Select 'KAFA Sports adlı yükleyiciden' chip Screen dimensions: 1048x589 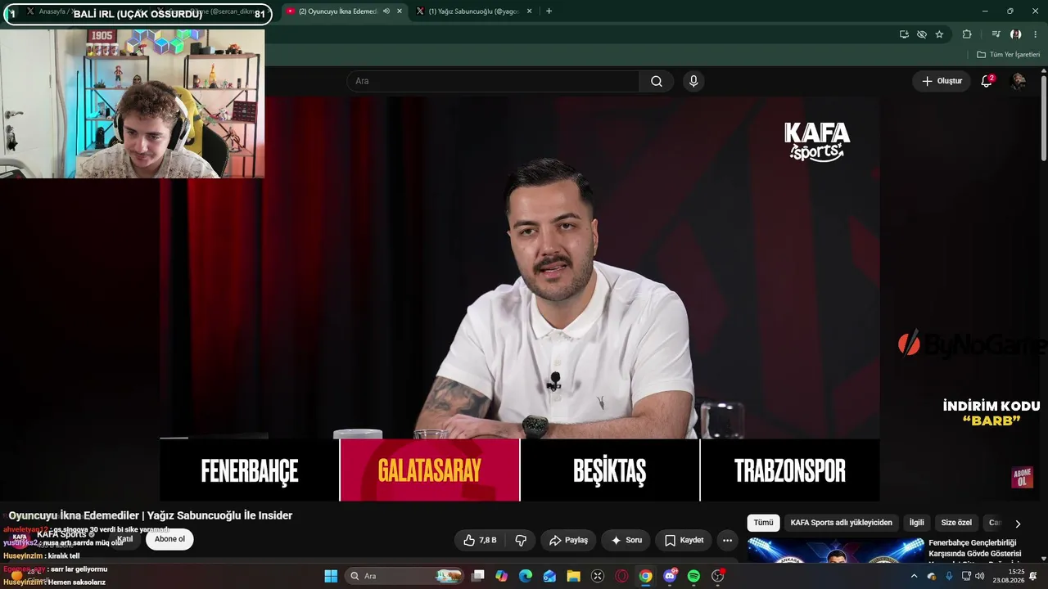(x=841, y=523)
